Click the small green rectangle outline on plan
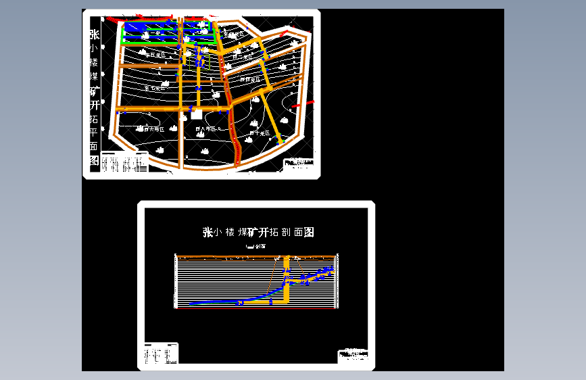This screenshot has height=380, width=586. 199,62
